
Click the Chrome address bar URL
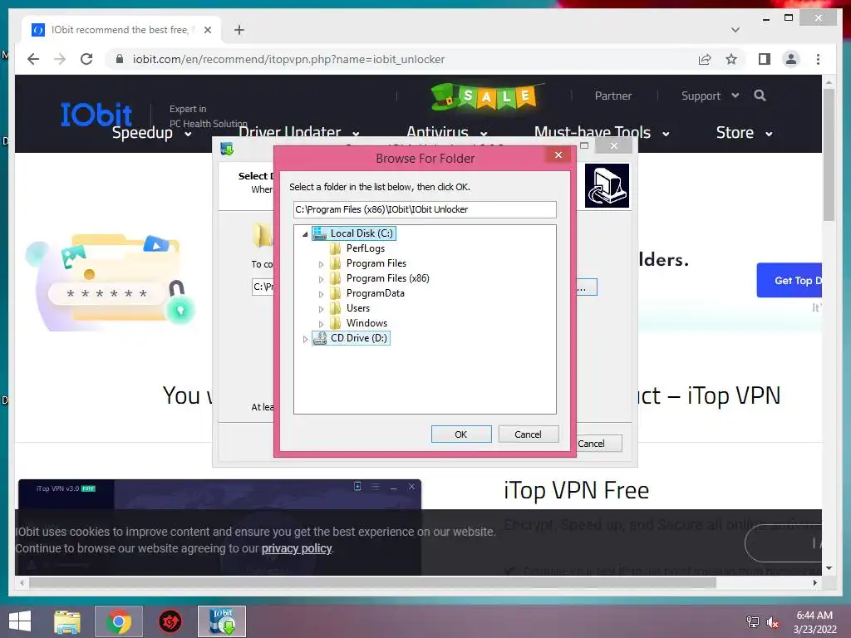[x=288, y=59]
